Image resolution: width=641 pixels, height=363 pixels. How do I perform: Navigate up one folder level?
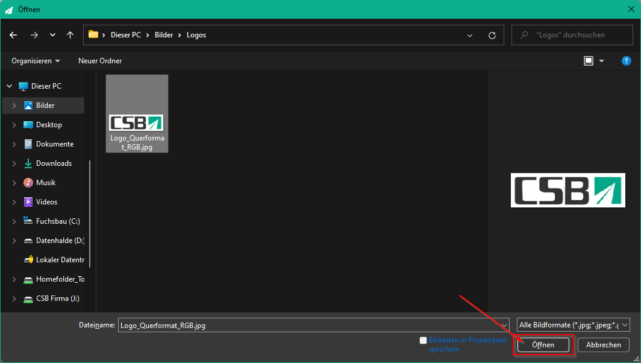[x=70, y=35]
